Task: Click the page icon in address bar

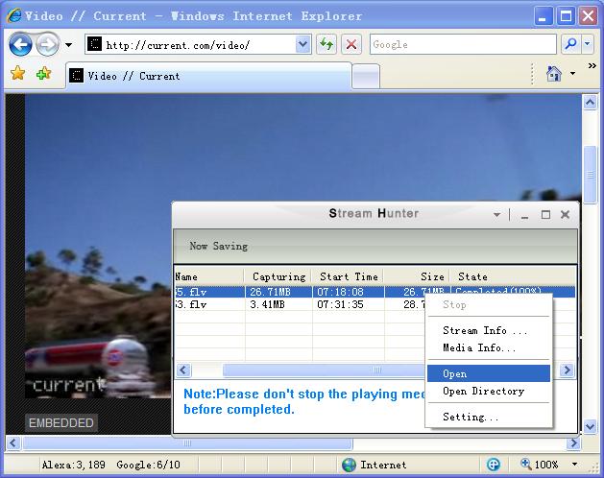Action: click(x=94, y=44)
